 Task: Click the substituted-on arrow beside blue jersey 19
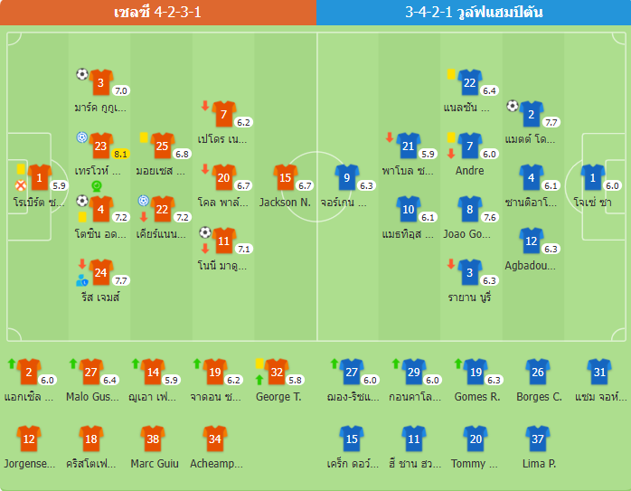457,363
